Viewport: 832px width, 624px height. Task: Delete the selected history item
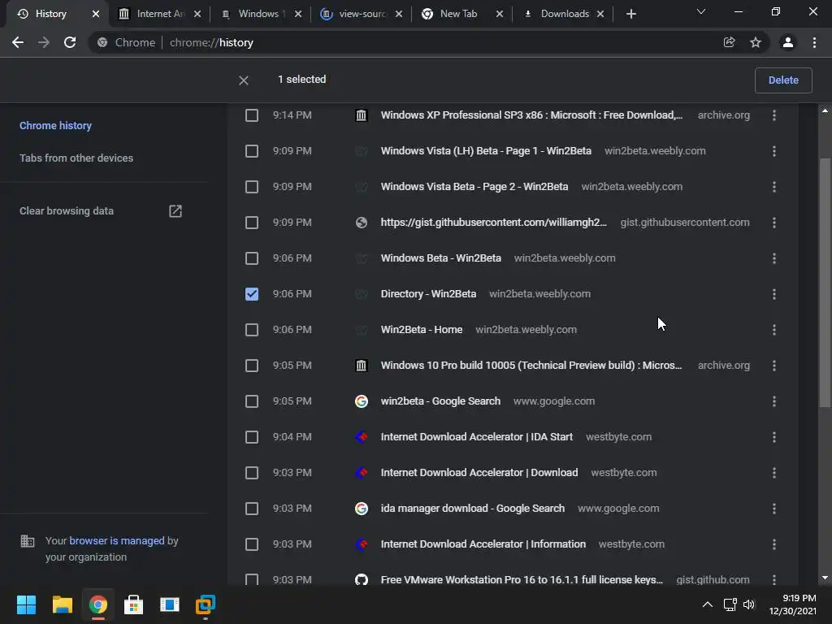click(x=783, y=80)
